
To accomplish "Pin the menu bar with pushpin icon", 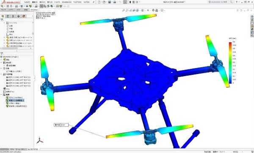I will point(94,2).
